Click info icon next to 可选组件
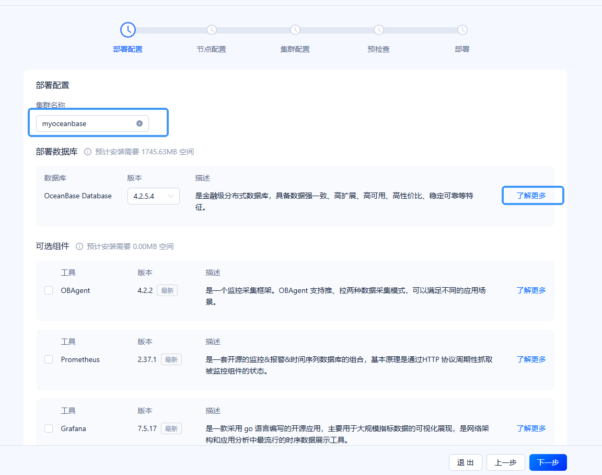This screenshot has width=602, height=475. [x=79, y=246]
